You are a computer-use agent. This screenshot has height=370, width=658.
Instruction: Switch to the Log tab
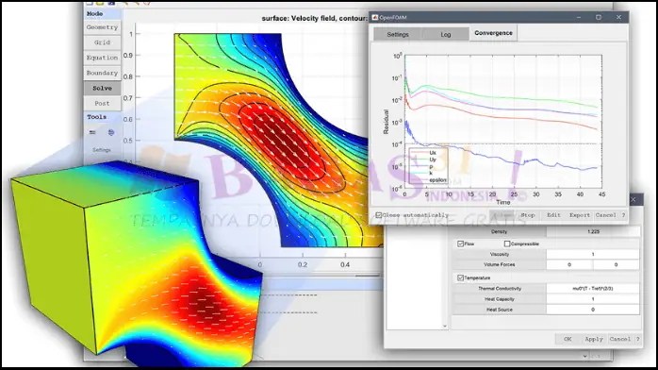coord(446,34)
